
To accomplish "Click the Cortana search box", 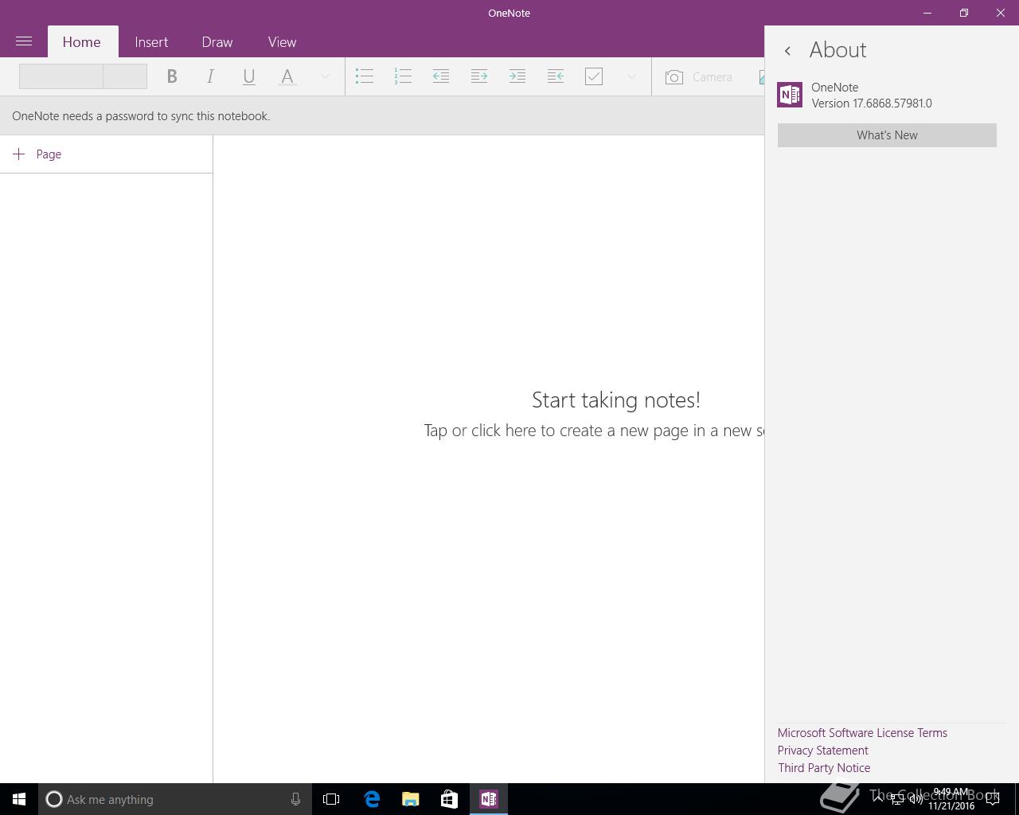I will 175,799.
